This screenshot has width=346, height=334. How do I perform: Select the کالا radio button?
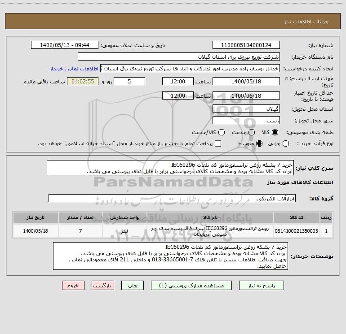[275, 132]
